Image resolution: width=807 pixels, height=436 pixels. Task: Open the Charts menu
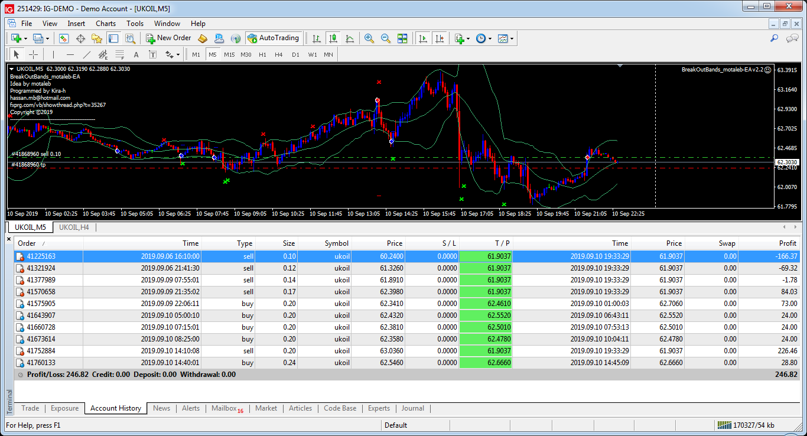106,24
